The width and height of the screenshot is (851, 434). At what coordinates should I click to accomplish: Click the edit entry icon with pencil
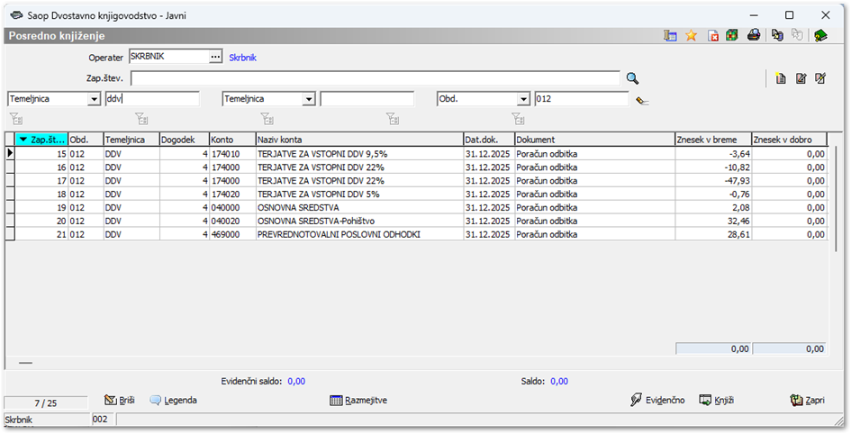coord(801,78)
